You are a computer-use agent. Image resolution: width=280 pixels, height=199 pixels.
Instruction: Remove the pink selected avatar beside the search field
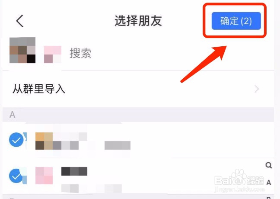(53, 55)
